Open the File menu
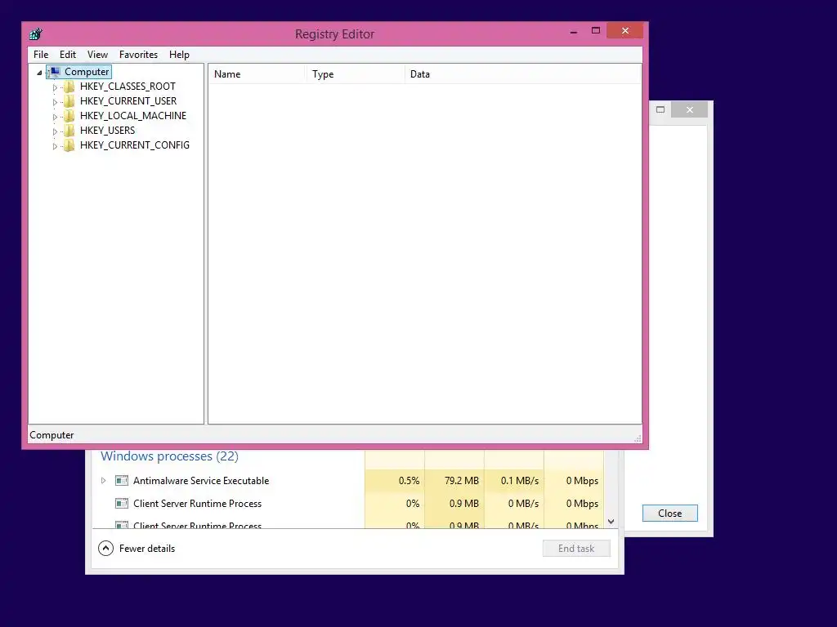This screenshot has height=627, width=837. point(41,55)
